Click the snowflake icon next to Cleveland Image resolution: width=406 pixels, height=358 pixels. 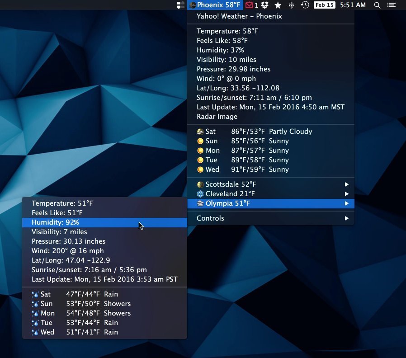coord(200,194)
